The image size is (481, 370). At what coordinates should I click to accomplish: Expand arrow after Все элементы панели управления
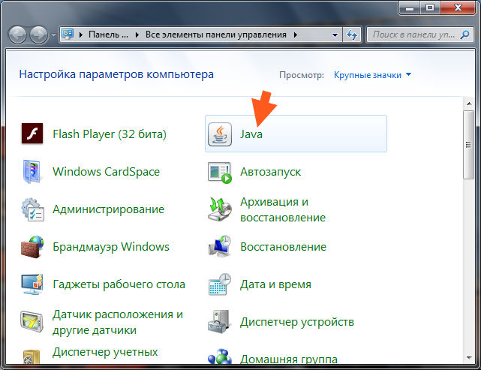pyautogui.click(x=295, y=35)
